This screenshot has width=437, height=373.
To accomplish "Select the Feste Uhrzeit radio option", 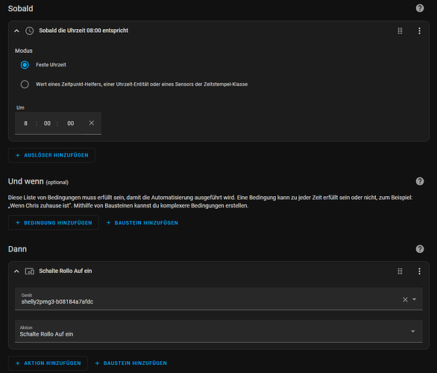I will tap(25, 65).
